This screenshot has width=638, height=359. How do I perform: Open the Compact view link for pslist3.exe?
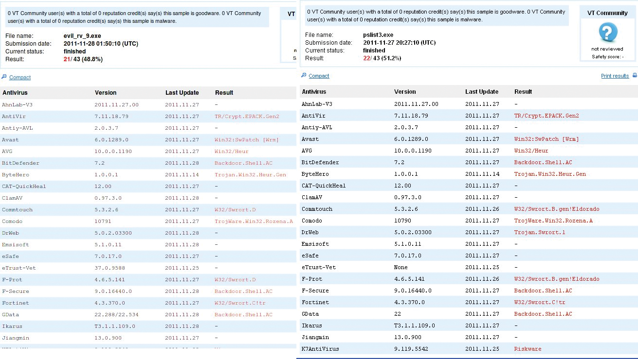(319, 76)
